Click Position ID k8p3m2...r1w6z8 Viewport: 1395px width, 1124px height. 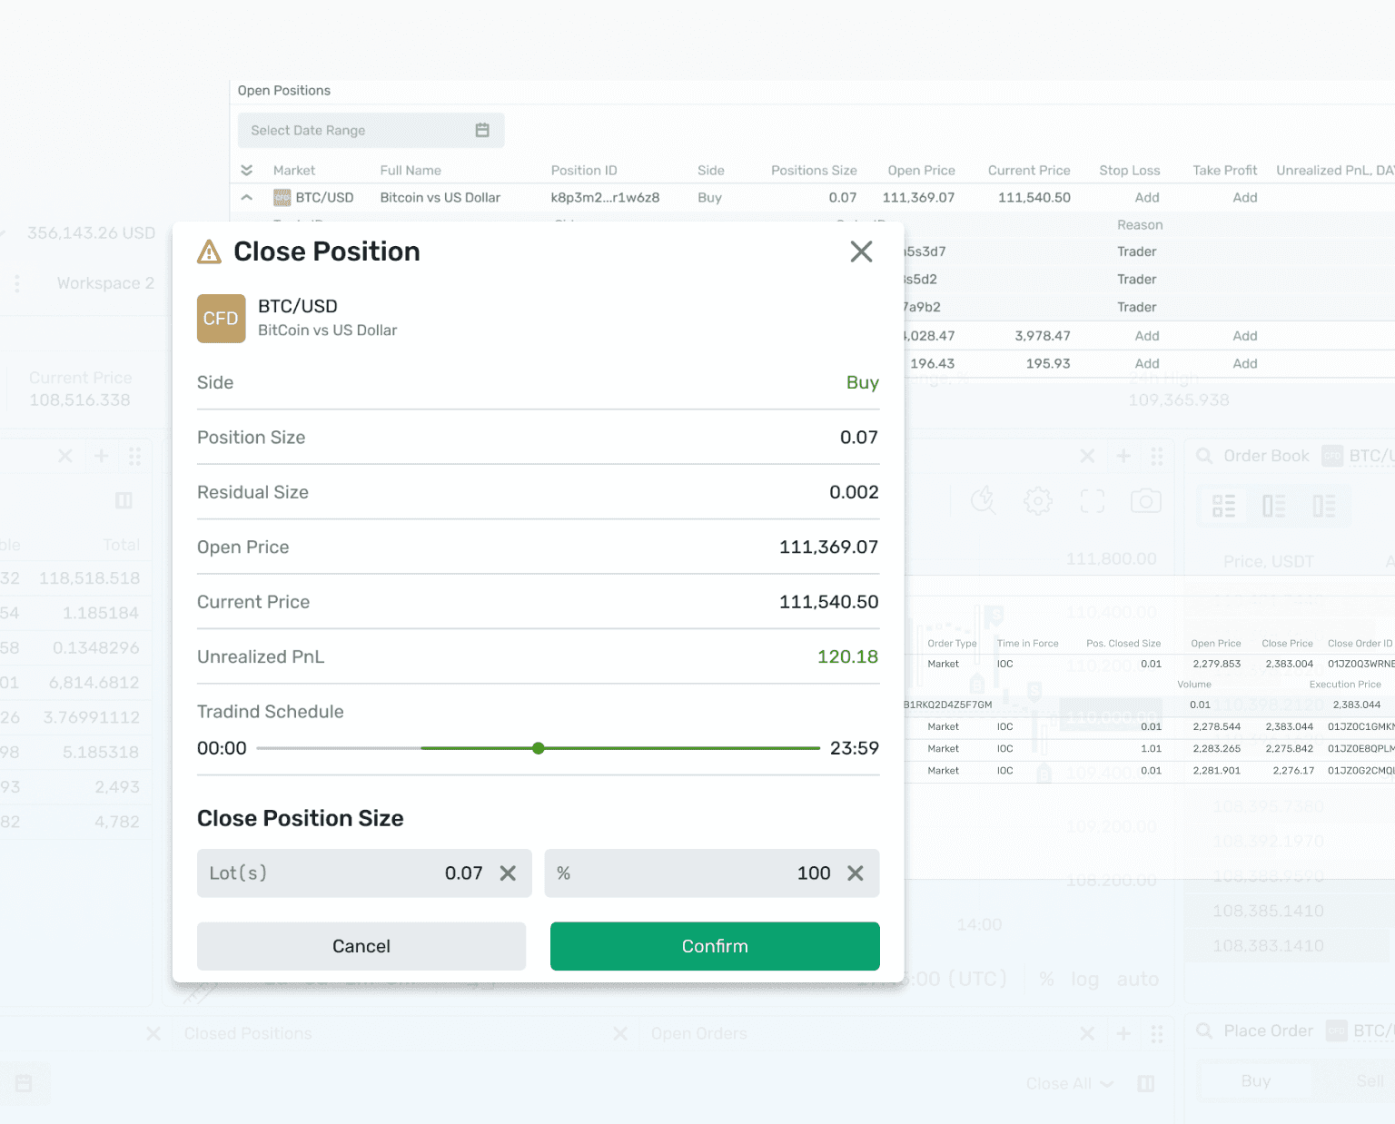605,197
